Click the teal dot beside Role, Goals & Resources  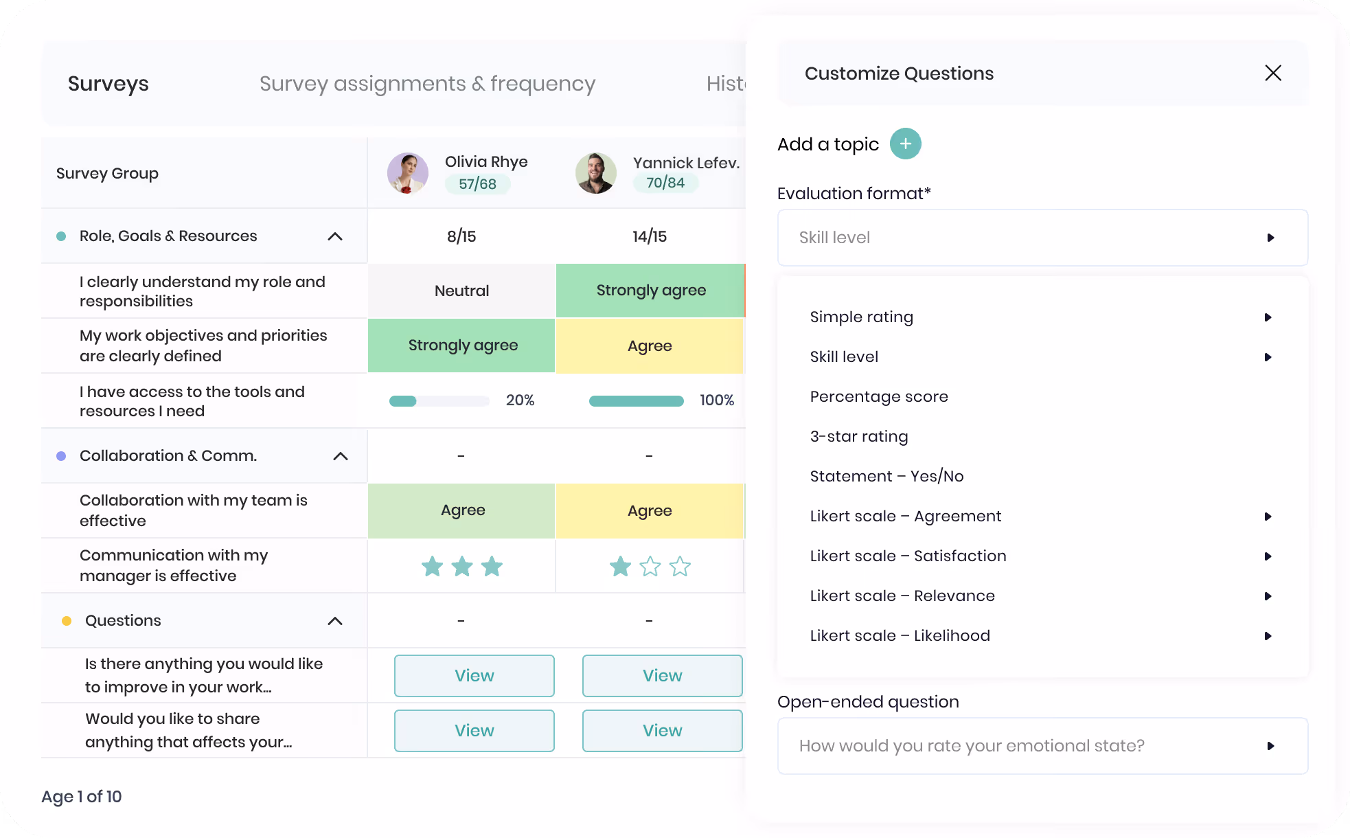pyautogui.click(x=61, y=236)
